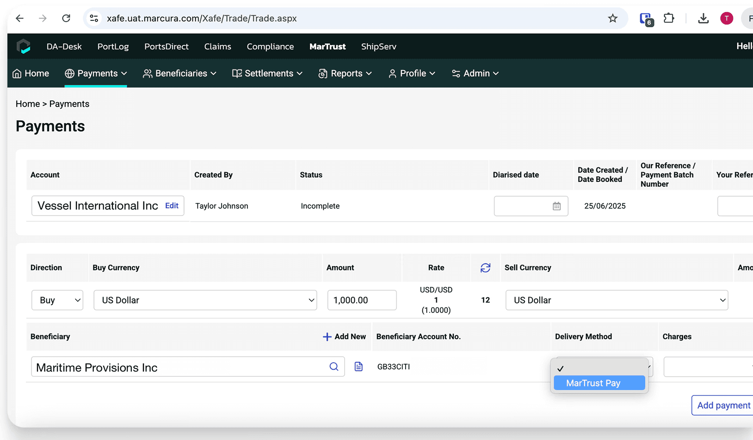Screen dimensions: 753x440
Task: Click the Taylor Johnson creator name
Action: click(x=222, y=206)
